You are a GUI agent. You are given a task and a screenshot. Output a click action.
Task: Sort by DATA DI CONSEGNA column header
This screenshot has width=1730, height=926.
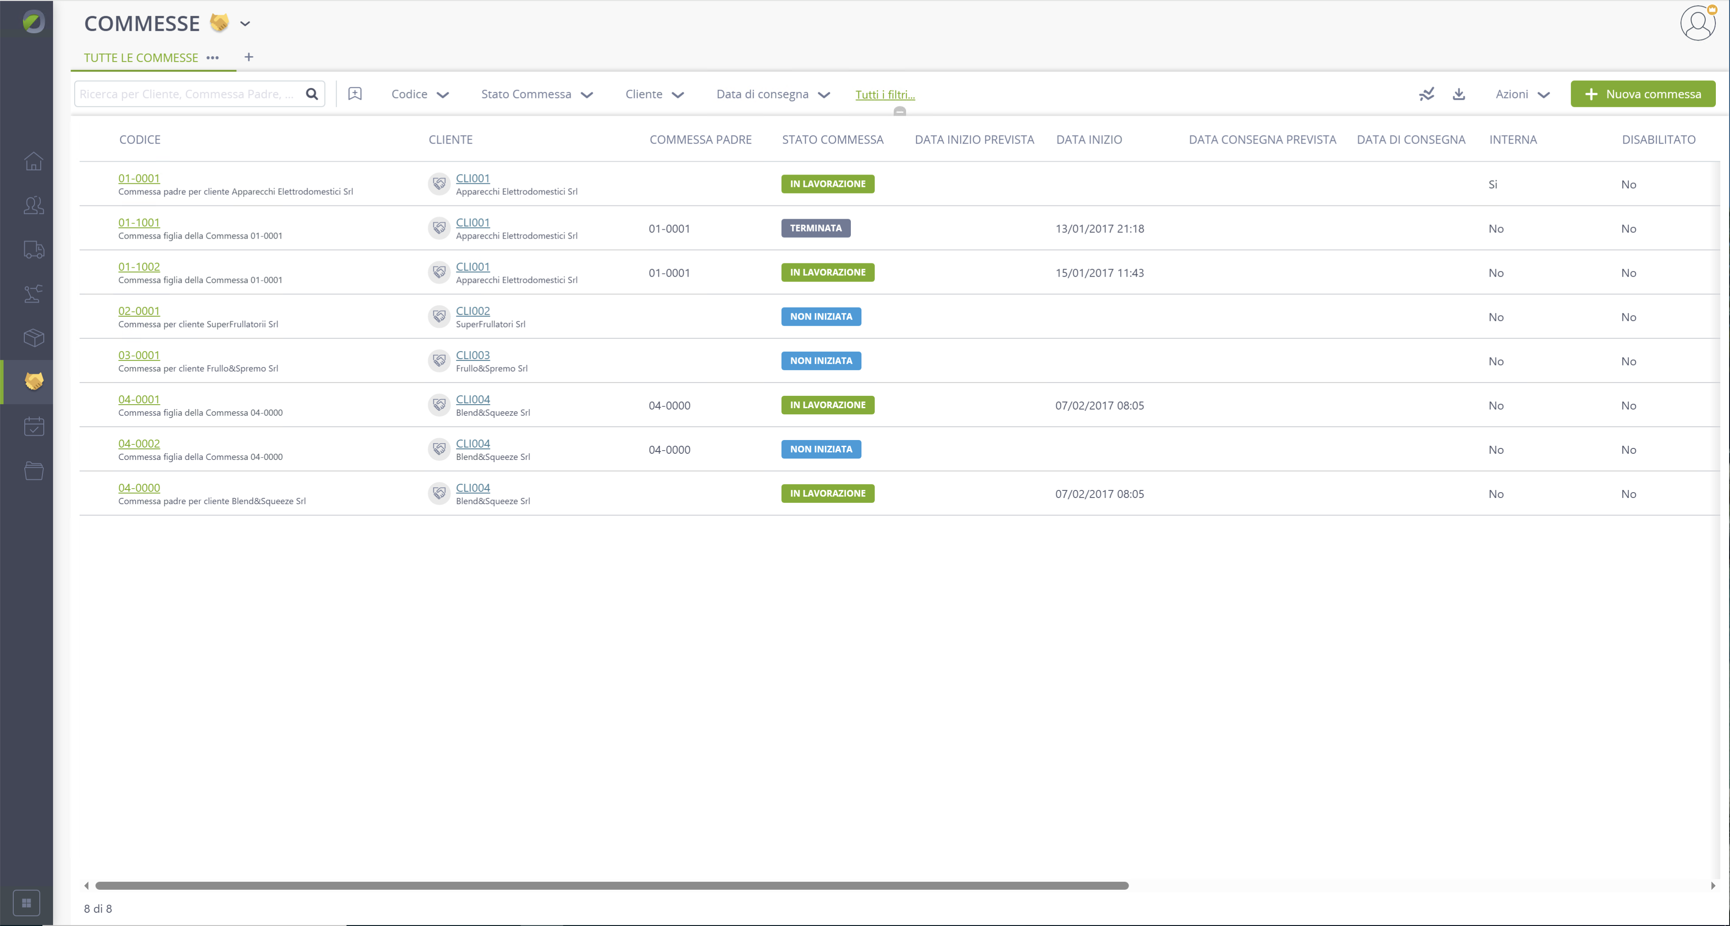coord(1411,140)
